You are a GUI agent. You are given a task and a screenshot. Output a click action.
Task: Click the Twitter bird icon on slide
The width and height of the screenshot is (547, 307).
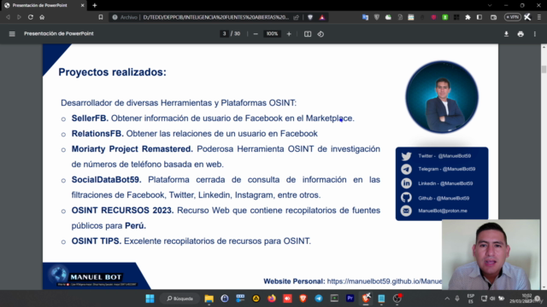[x=406, y=156]
